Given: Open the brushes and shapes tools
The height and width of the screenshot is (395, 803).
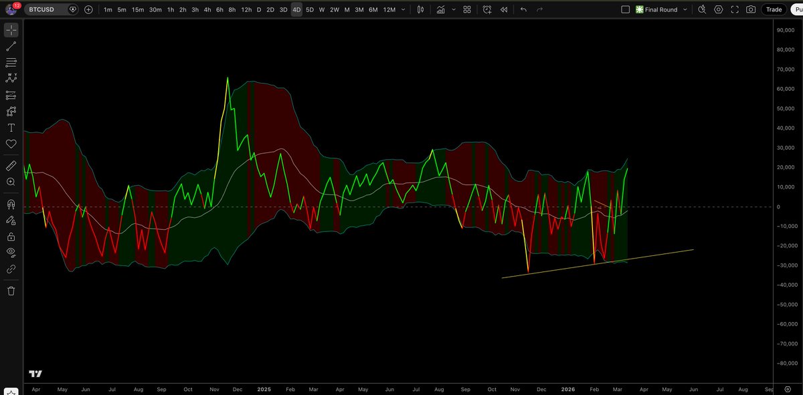Looking at the screenshot, I should coord(11,112).
